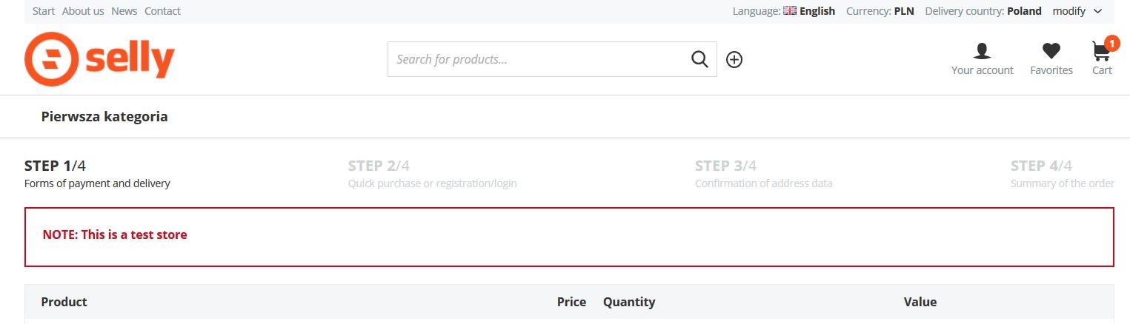Select STEP 2/4 registration/login step
Image resolution: width=1130 pixels, height=324 pixels.
432,173
